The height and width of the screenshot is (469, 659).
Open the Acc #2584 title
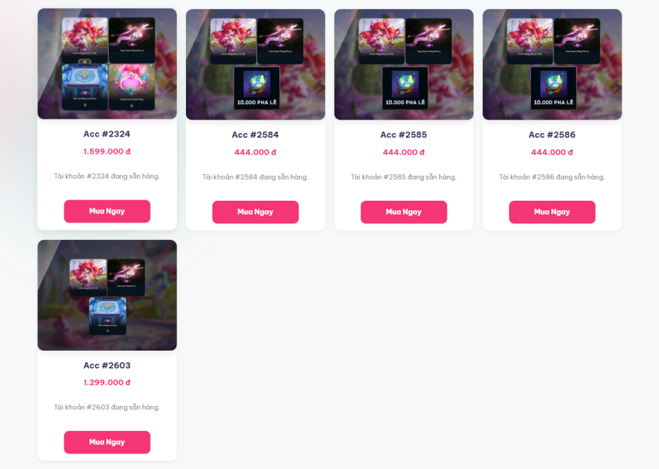coord(255,135)
